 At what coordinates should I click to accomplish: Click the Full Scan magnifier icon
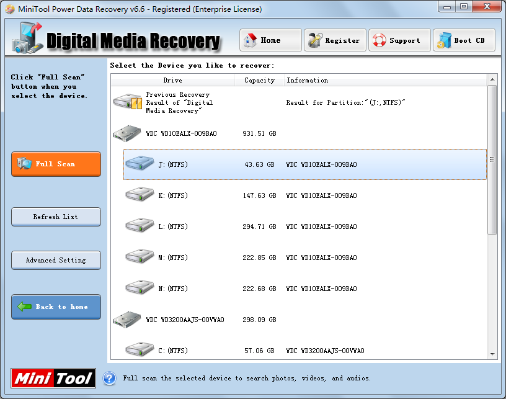coord(24,164)
